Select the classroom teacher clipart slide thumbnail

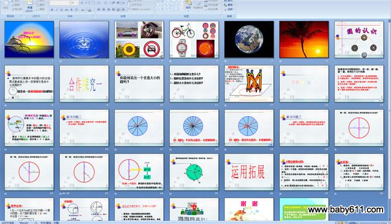point(194,209)
